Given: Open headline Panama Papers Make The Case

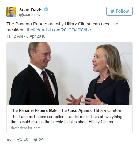Looking at the screenshot, I should point(66,110).
